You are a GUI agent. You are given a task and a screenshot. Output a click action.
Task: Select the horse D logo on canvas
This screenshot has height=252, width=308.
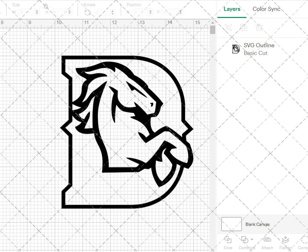click(x=127, y=132)
